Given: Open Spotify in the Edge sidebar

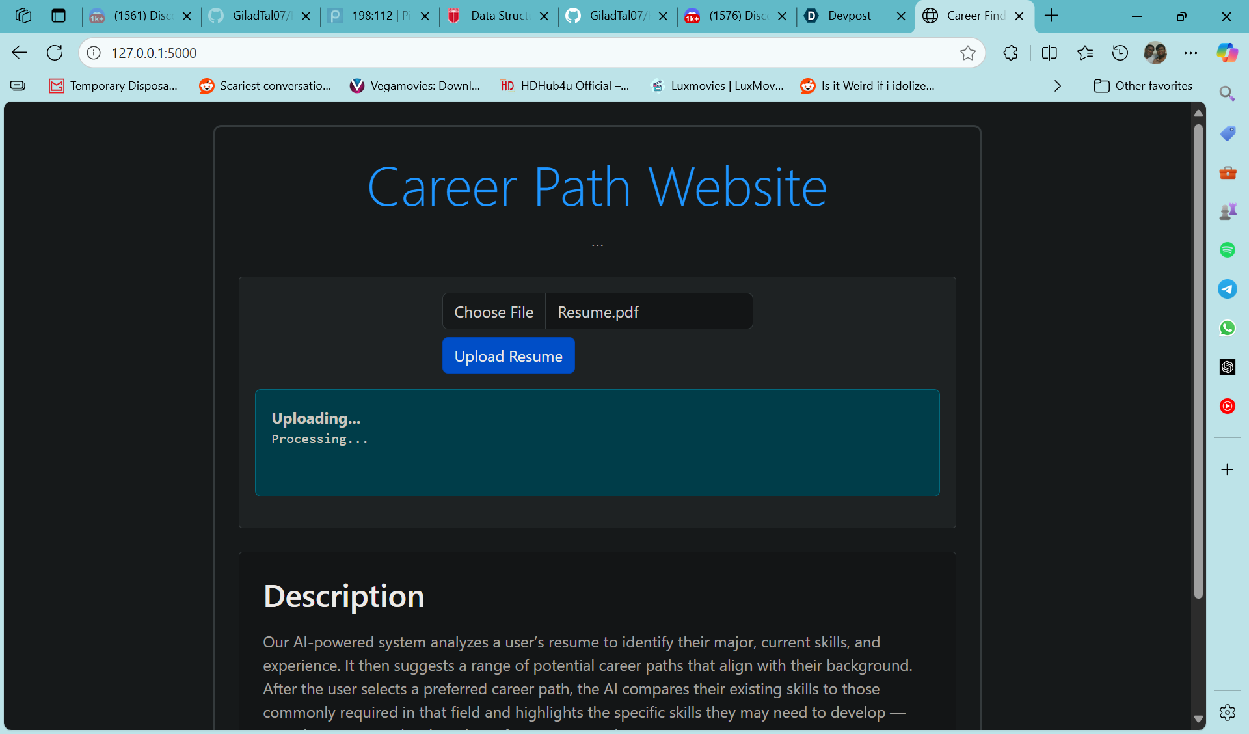Looking at the screenshot, I should 1227,250.
